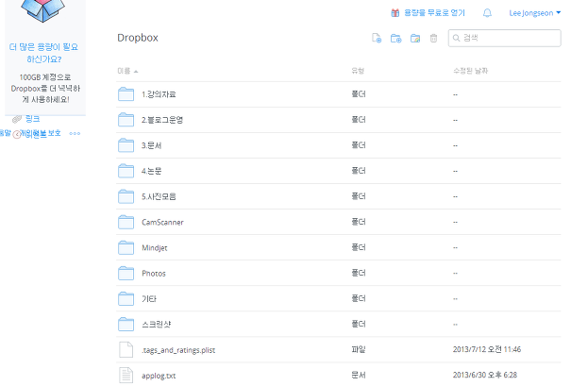Open folder name Mindjet
This screenshot has width=571, height=386.
coord(155,247)
